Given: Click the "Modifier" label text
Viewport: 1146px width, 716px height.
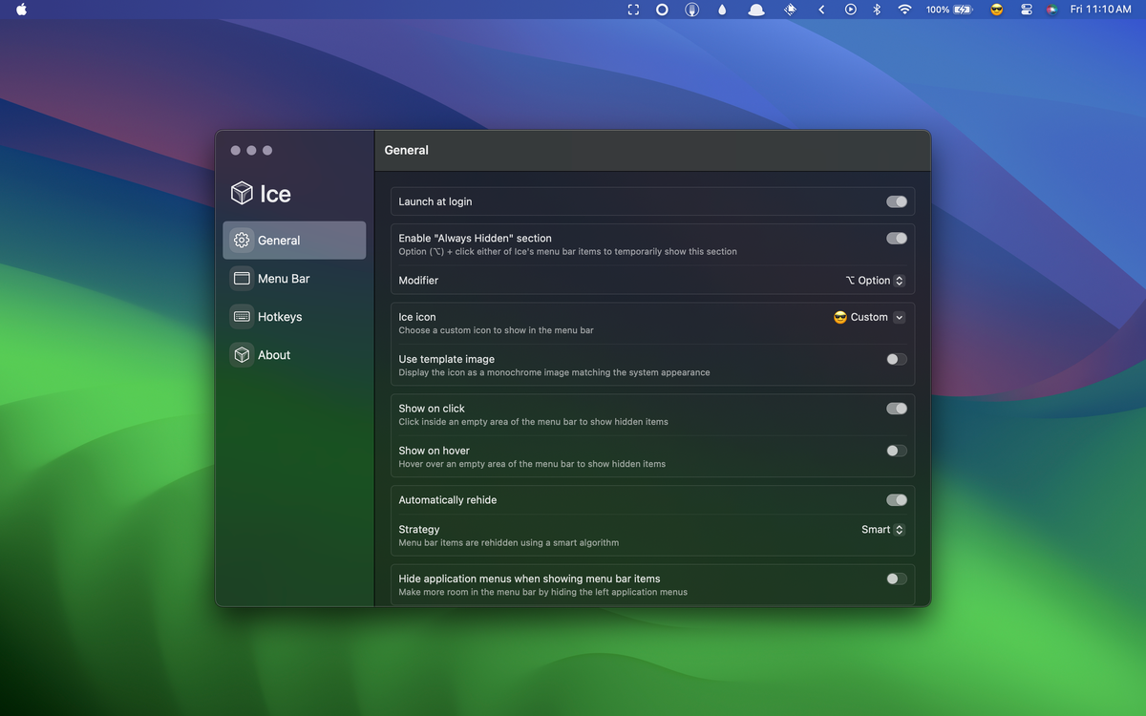Looking at the screenshot, I should pyautogui.click(x=418, y=281).
